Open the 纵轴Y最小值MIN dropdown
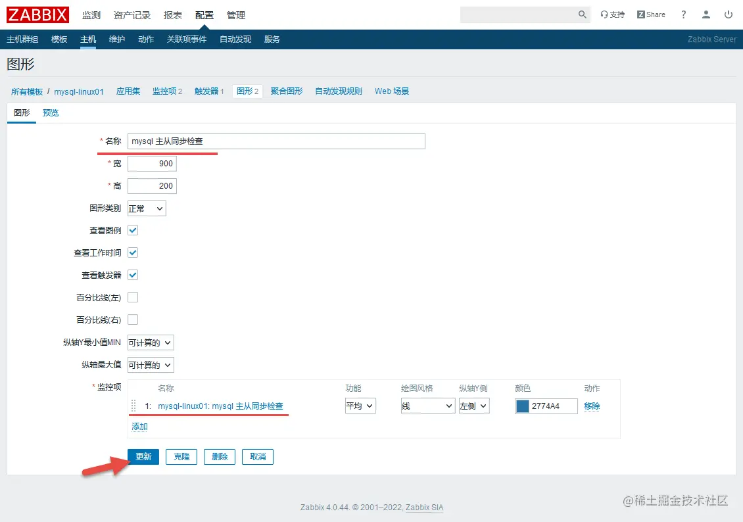 click(x=150, y=343)
